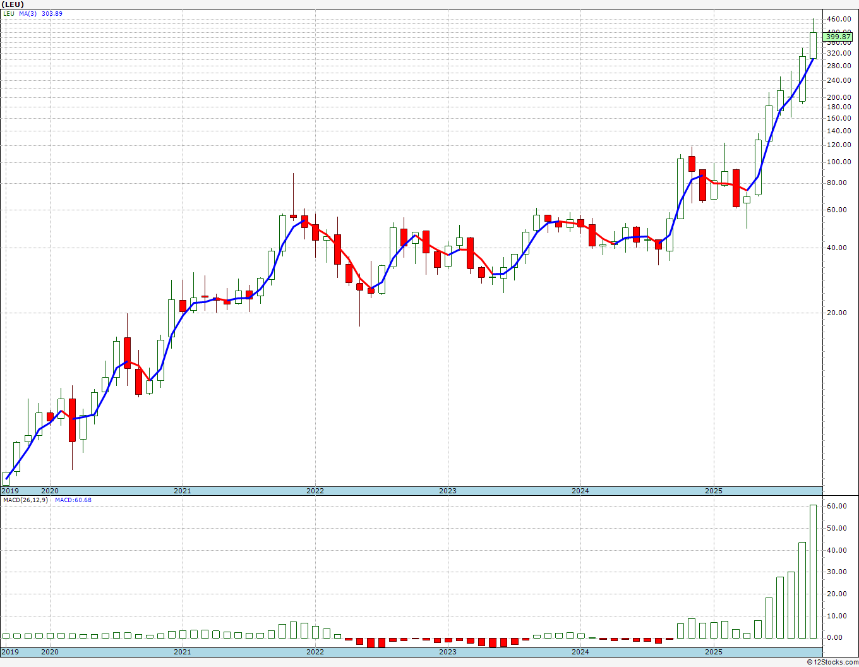
Task: Click the latest green candlestick near 399.87
Action: click(x=813, y=45)
